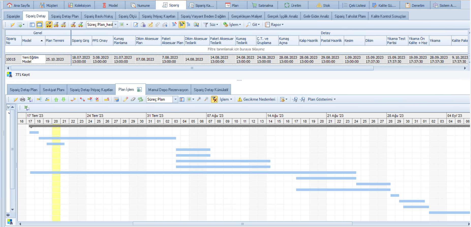This screenshot has height=227, width=471.
Task: Switch to the Müşteri main tab
Action: click(49, 5)
